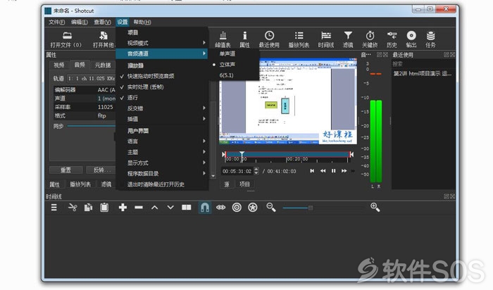Expand the 反交错 deinterlacer submenu

162,108
